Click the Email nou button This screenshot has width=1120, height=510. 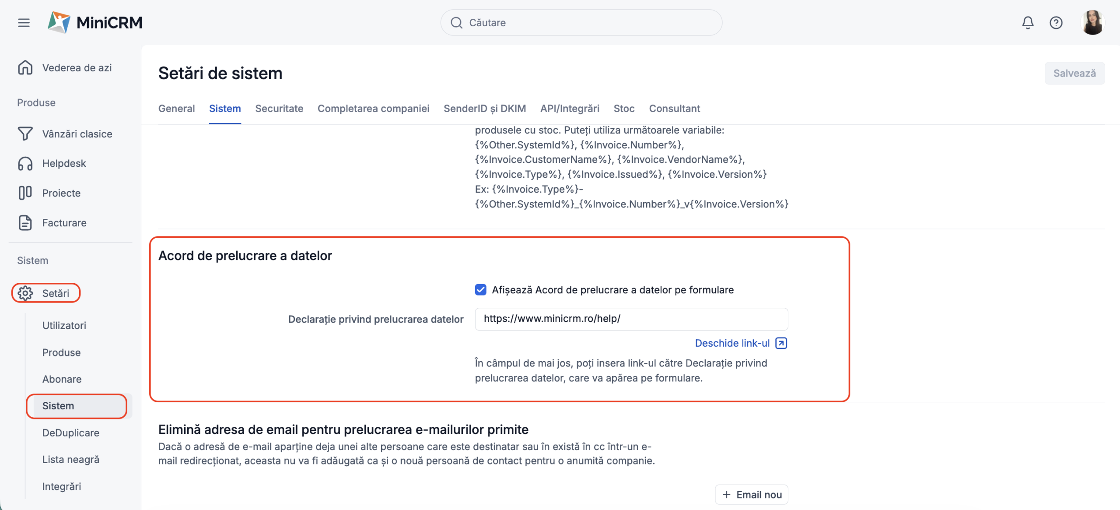pos(751,495)
